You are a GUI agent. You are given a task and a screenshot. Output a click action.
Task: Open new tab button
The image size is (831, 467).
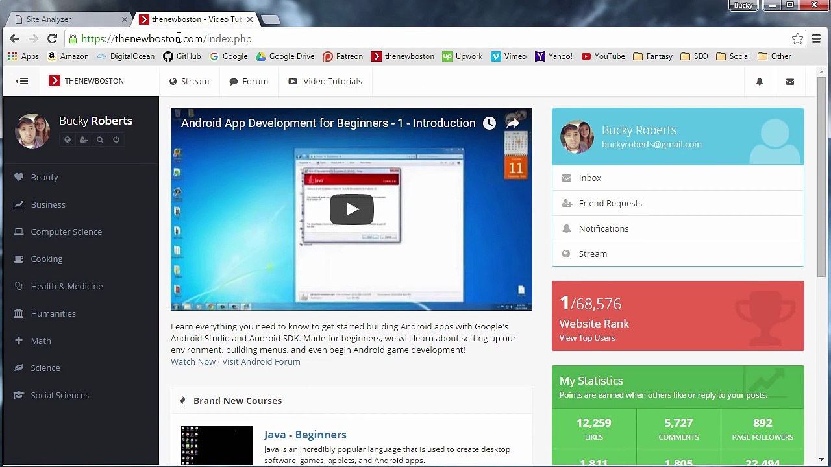pos(271,19)
